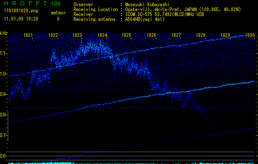Click the meteor label
This screenshot has width=258, height=164.
(x=58, y=13)
